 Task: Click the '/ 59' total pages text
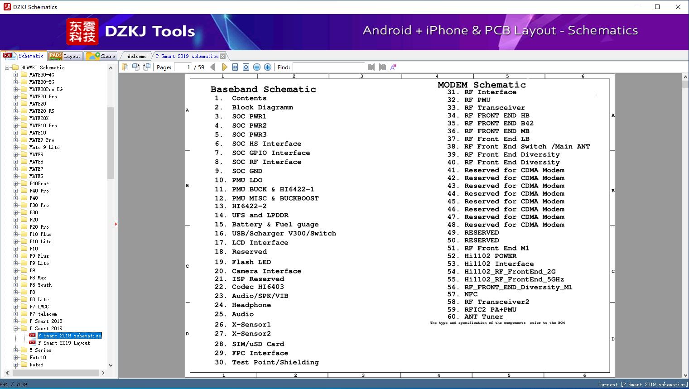(x=199, y=67)
